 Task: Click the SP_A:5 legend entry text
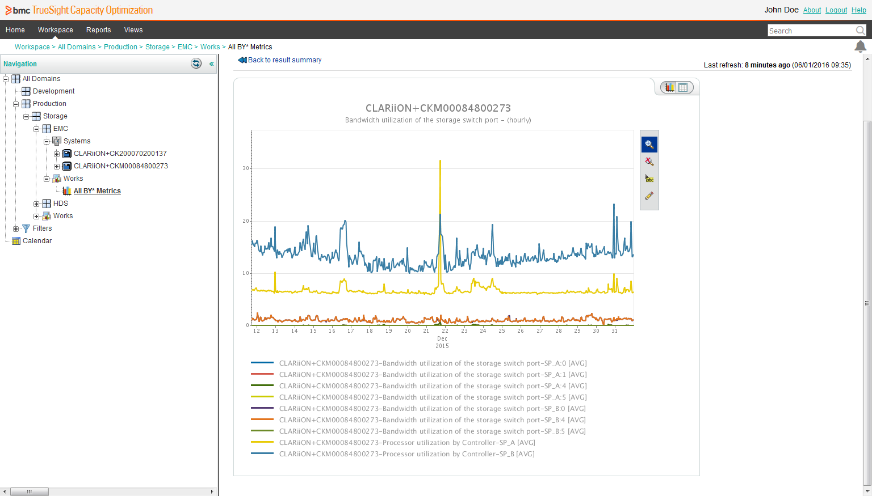[433, 397]
